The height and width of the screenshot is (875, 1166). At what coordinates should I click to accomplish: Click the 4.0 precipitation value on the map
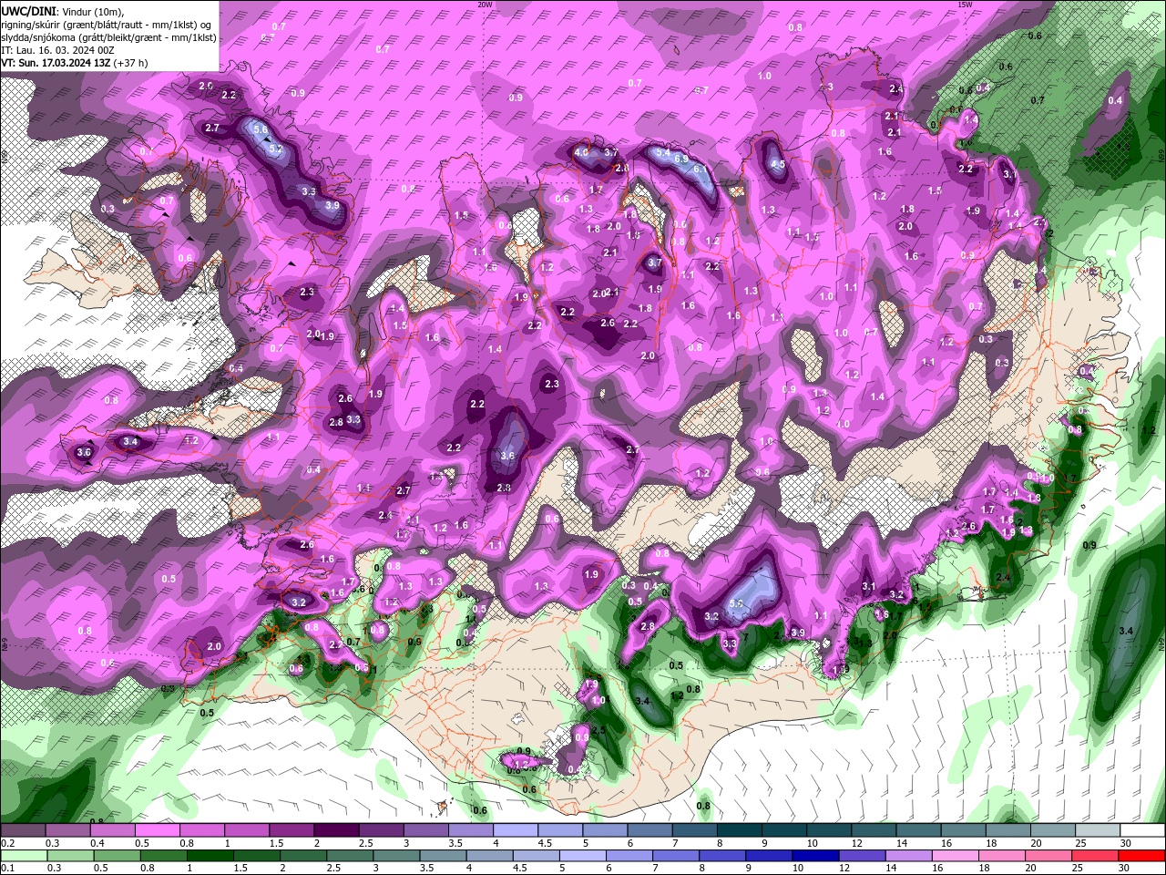(x=581, y=153)
